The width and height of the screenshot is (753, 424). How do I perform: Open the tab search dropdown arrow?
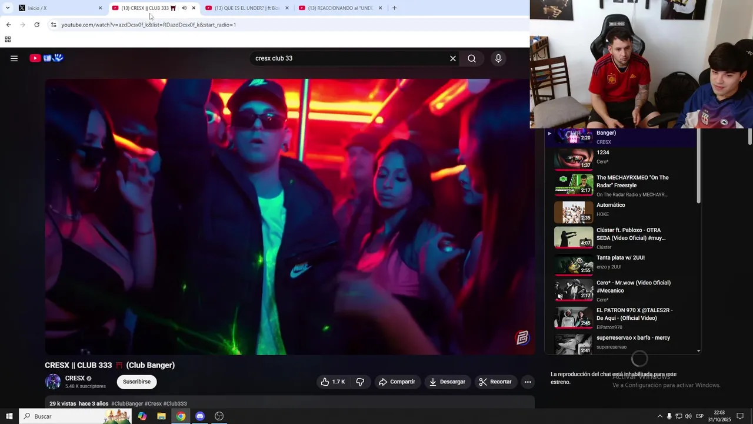click(x=7, y=8)
